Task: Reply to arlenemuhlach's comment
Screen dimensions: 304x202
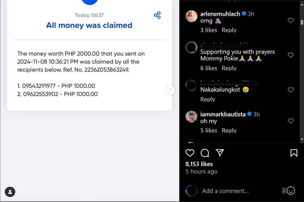Action: (229, 30)
